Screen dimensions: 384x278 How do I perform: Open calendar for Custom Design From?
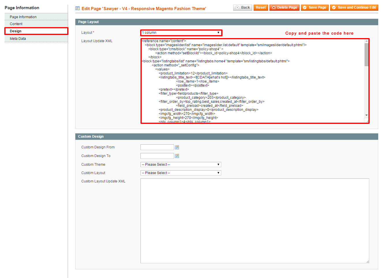177,147
